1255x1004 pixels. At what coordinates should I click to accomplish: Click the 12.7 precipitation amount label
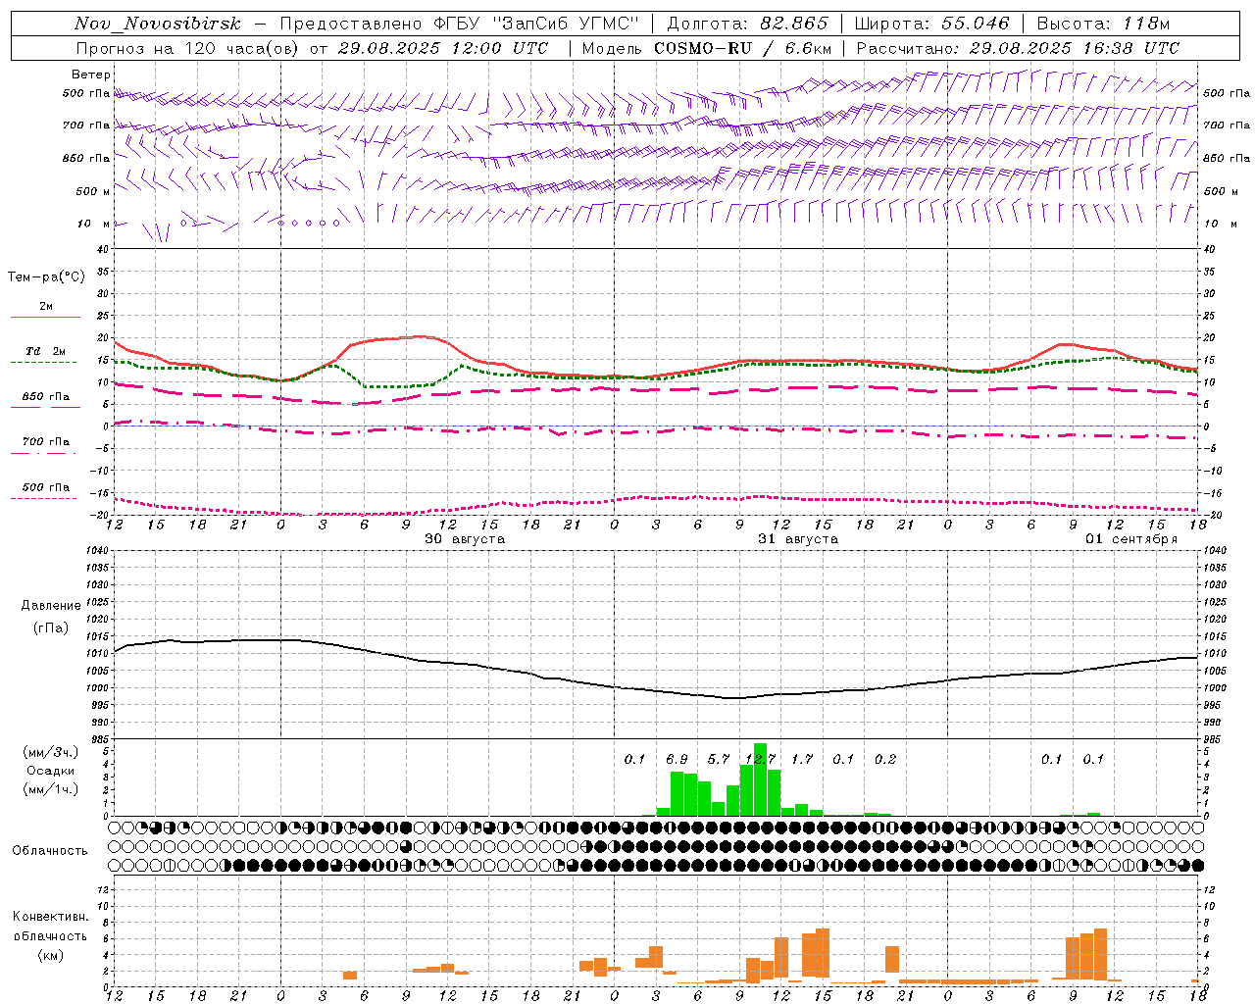pos(760,759)
